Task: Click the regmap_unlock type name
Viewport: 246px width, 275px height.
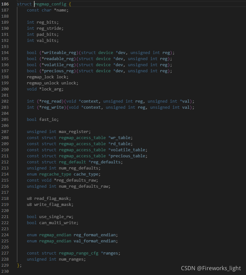Action: pos(43,83)
